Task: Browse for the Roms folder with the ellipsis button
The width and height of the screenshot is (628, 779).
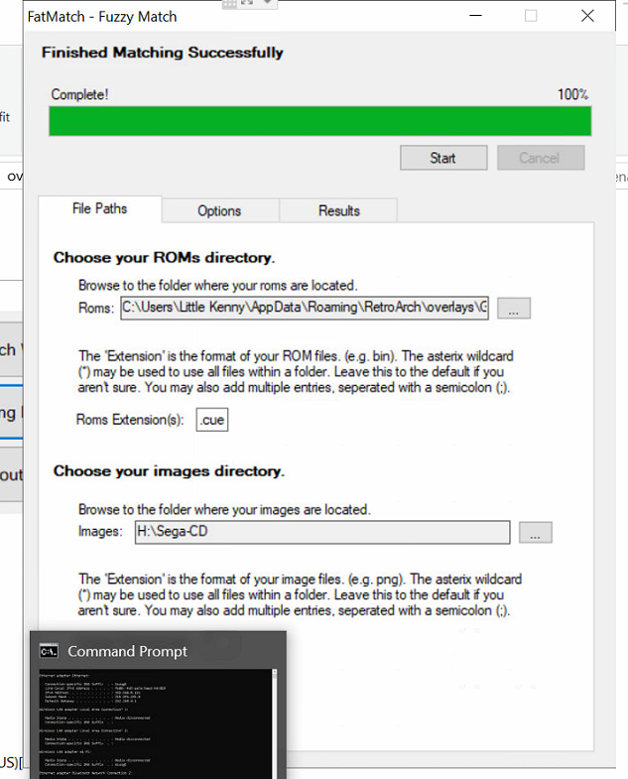Action: point(513,310)
